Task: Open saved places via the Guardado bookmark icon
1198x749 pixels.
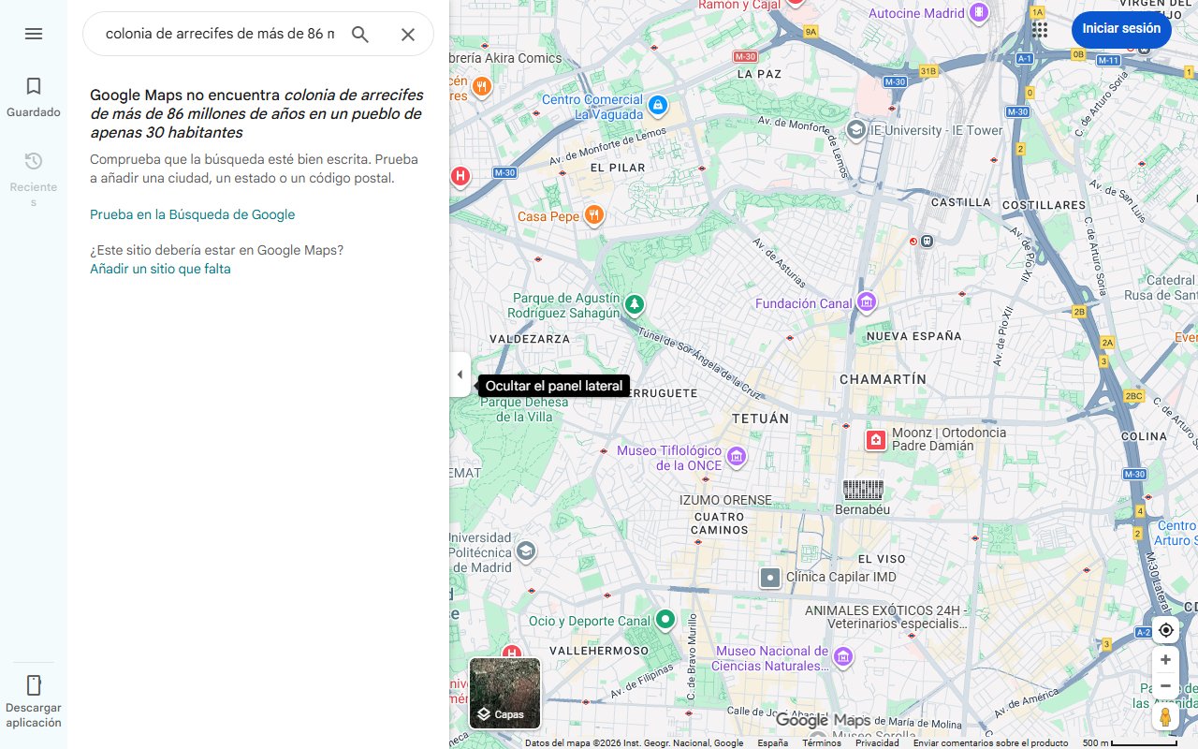Action: [33, 86]
